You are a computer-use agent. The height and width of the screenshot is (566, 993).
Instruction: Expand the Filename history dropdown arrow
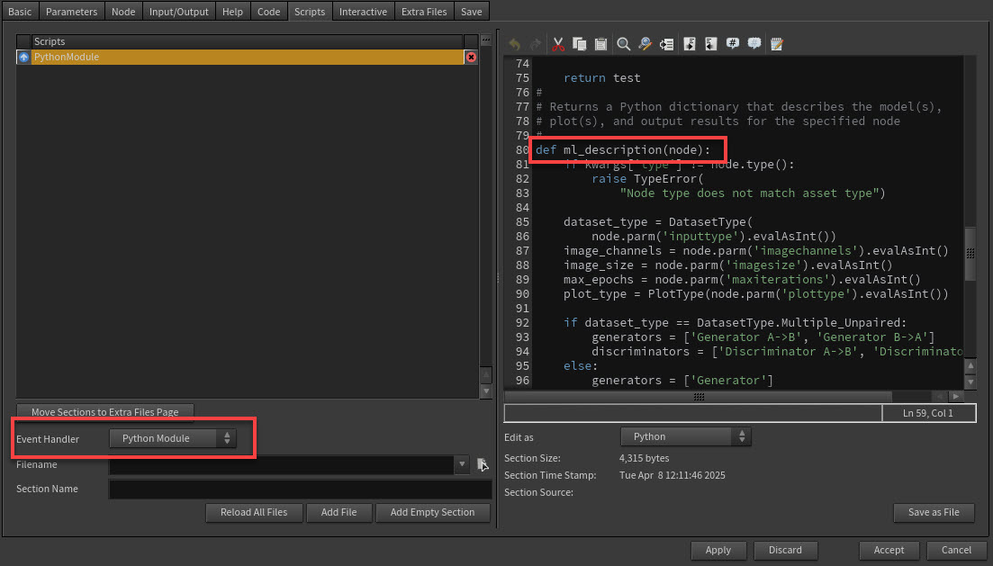pyautogui.click(x=463, y=464)
